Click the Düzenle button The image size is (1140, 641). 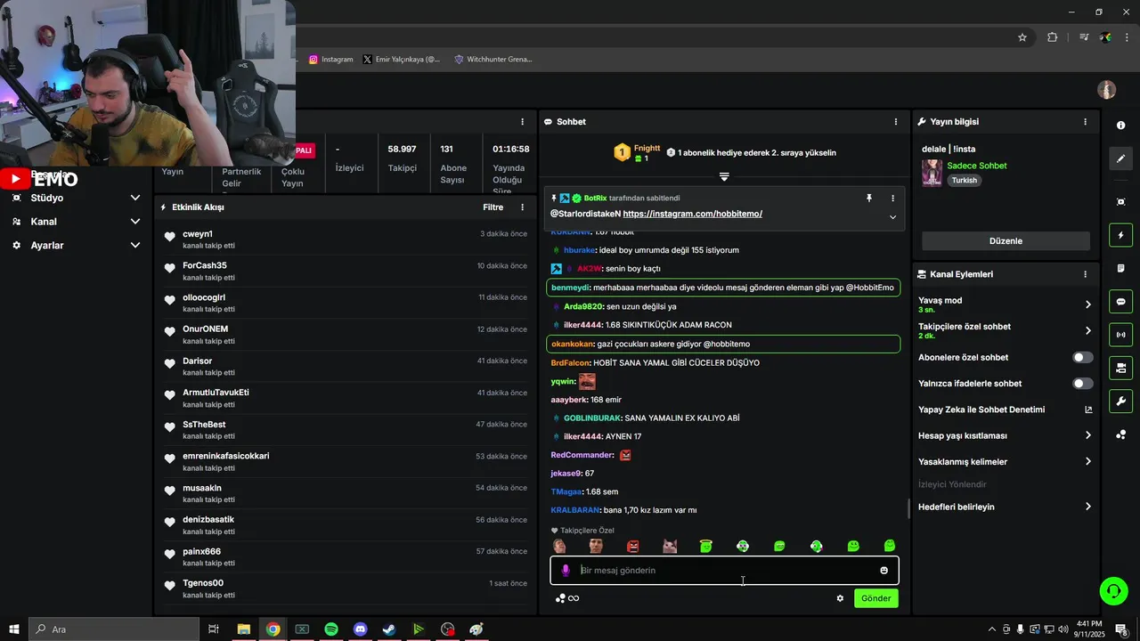(x=1006, y=241)
